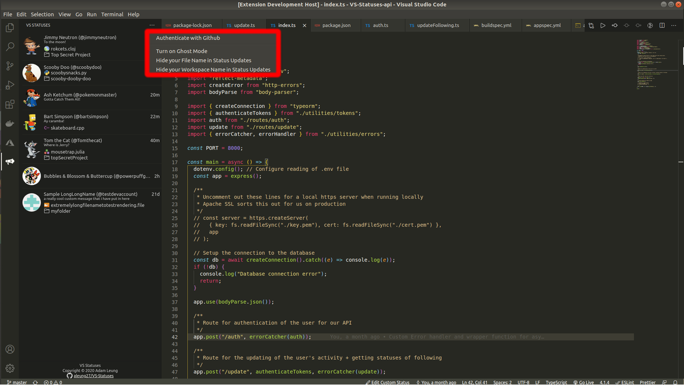
Task: Open the Azure view icon in activity bar
Action: tap(10, 143)
